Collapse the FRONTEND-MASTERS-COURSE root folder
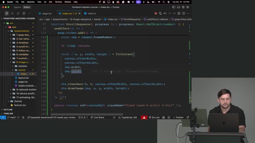 [x=19, y=19]
